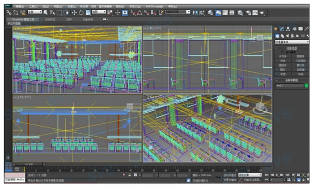This screenshot has width=313, height=187.
Task: Open the Modify tab in command panel
Action: (x=283, y=29)
